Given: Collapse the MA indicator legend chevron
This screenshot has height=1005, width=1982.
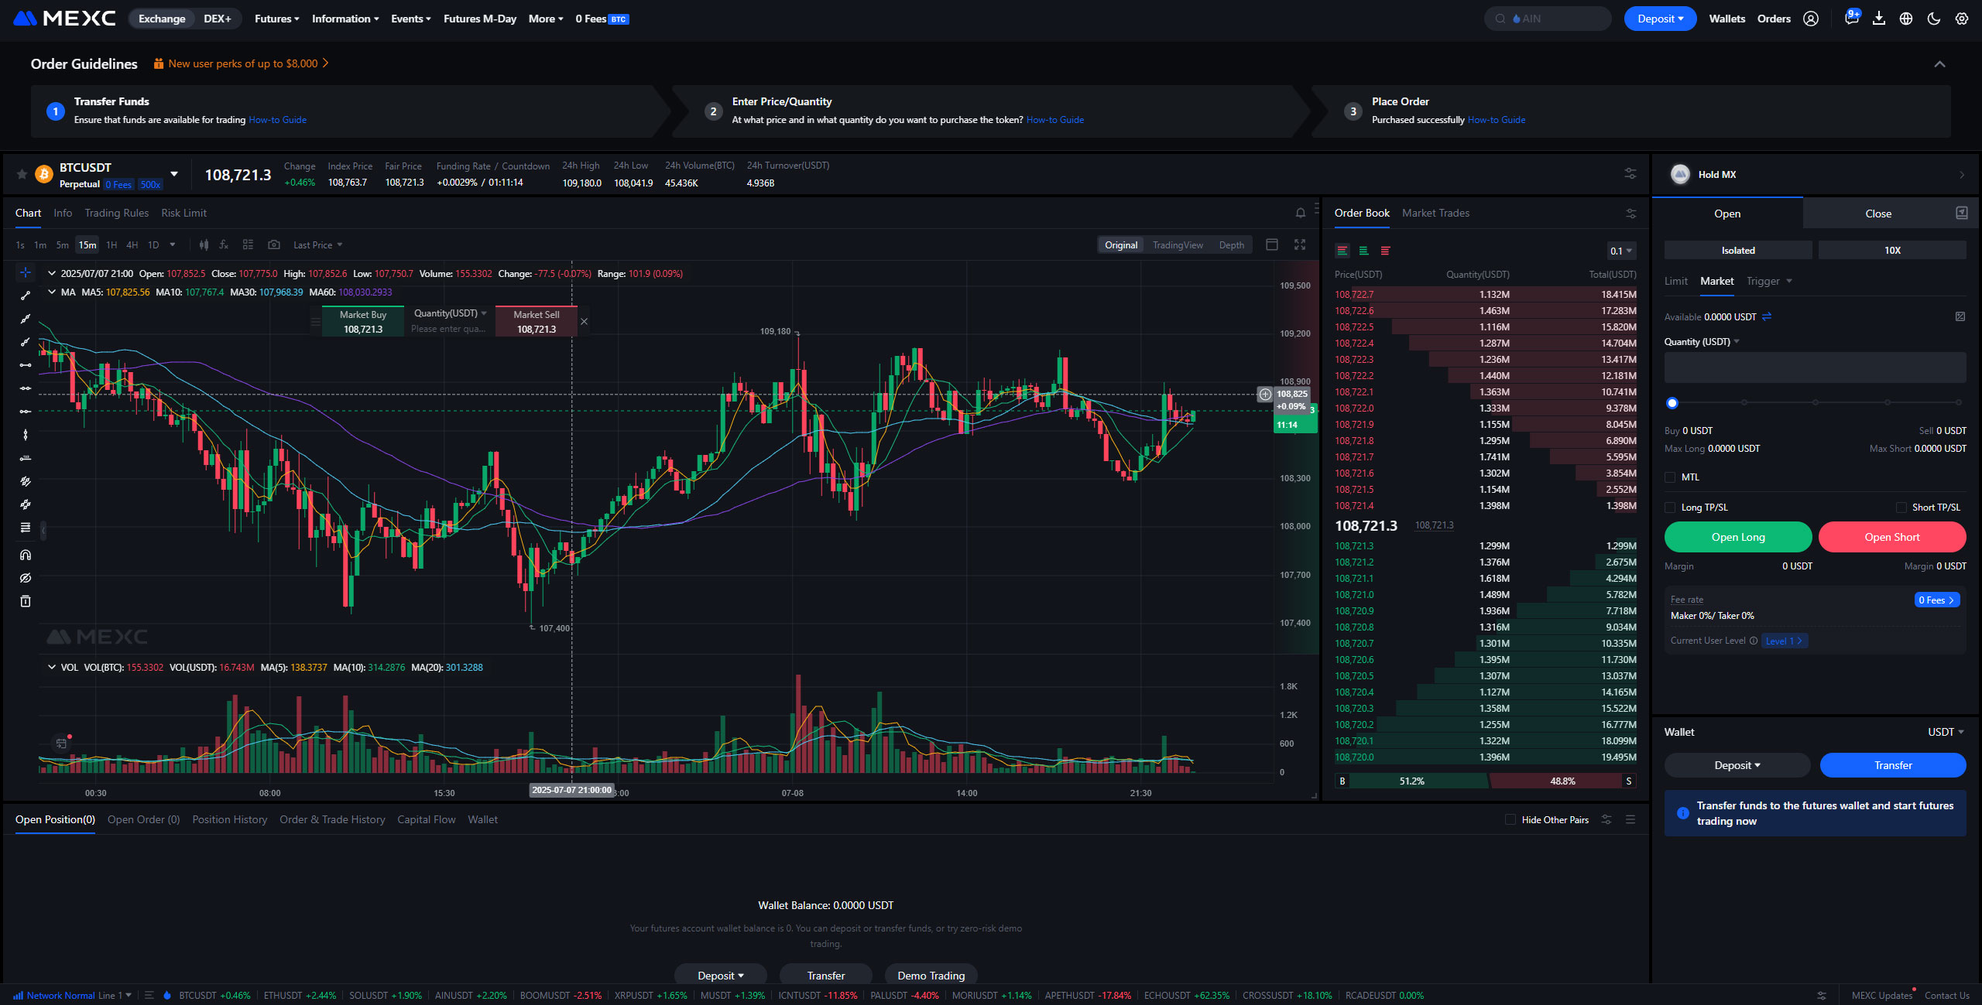Looking at the screenshot, I should click(x=52, y=292).
